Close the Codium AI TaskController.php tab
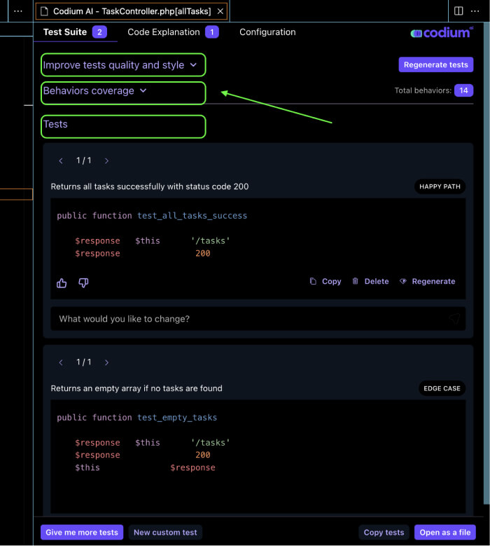490x546 pixels. point(220,11)
